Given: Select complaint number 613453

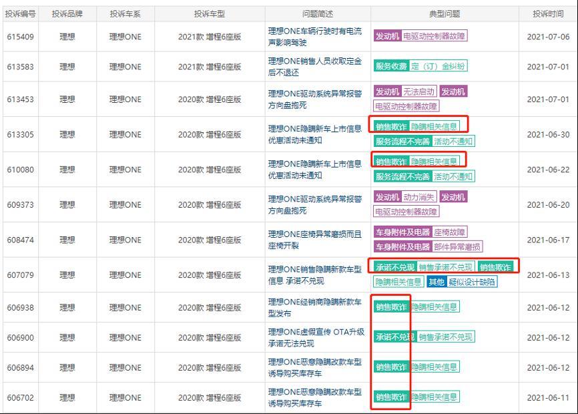Looking at the screenshot, I should [x=20, y=99].
